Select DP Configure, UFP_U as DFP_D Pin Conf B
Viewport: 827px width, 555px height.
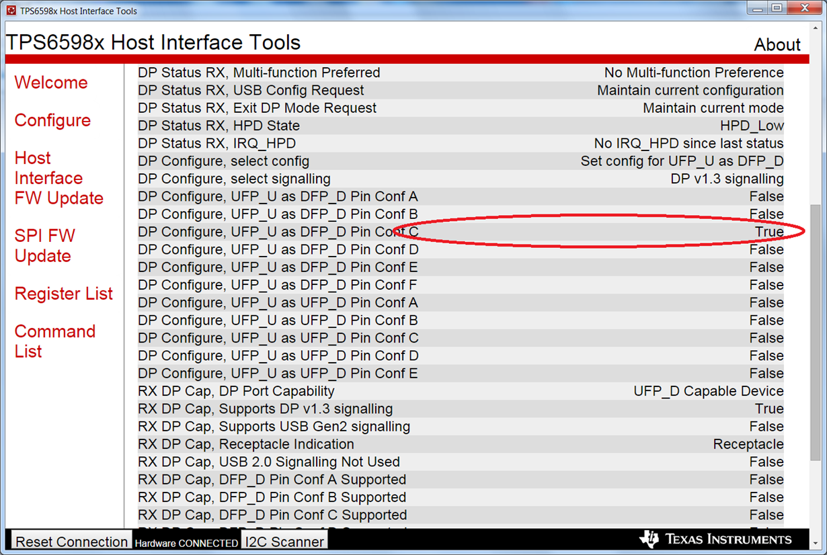coord(461,214)
